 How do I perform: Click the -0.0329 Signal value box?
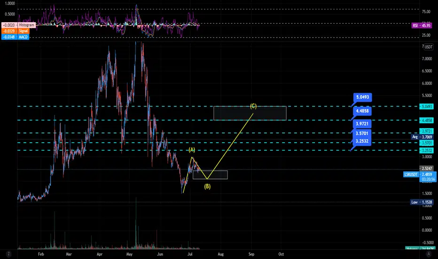9,31
